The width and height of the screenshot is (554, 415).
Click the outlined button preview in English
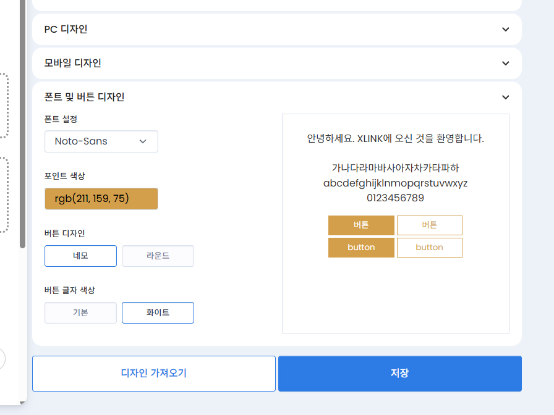[x=430, y=247]
